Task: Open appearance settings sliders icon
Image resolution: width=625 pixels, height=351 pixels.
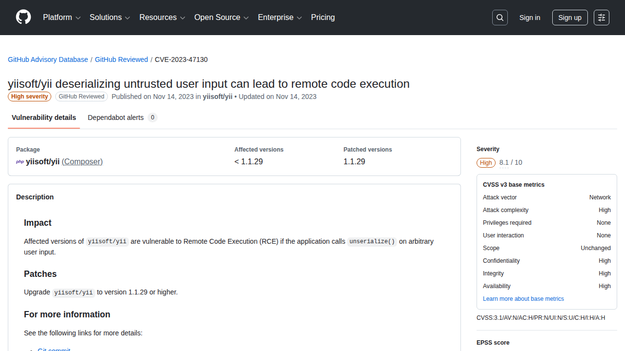Action: click(x=602, y=18)
